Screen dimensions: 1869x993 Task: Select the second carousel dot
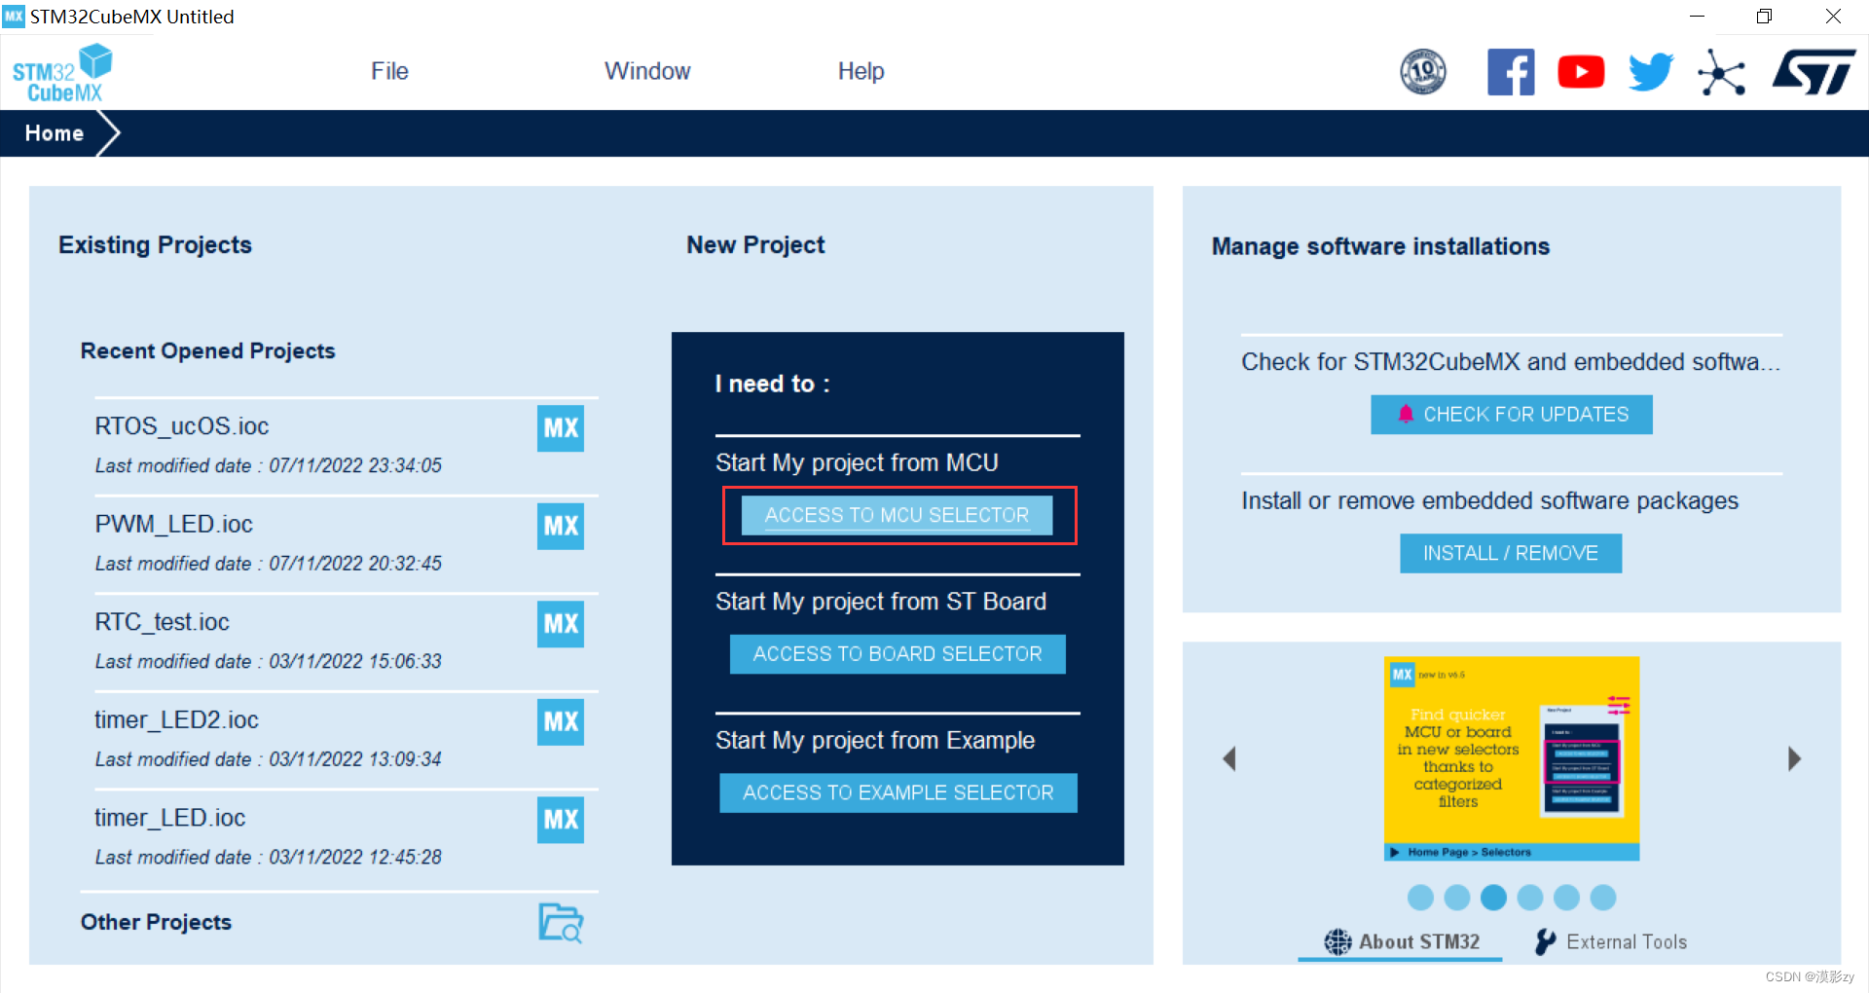1457,898
